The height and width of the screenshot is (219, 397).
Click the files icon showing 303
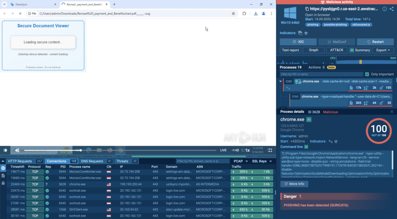pos(351,103)
